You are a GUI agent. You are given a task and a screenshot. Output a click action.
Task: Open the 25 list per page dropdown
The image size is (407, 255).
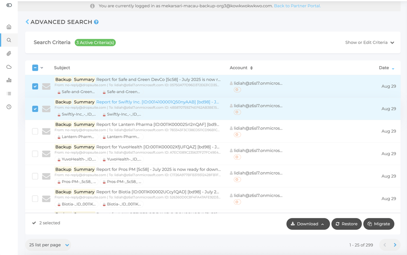[x=49, y=245]
